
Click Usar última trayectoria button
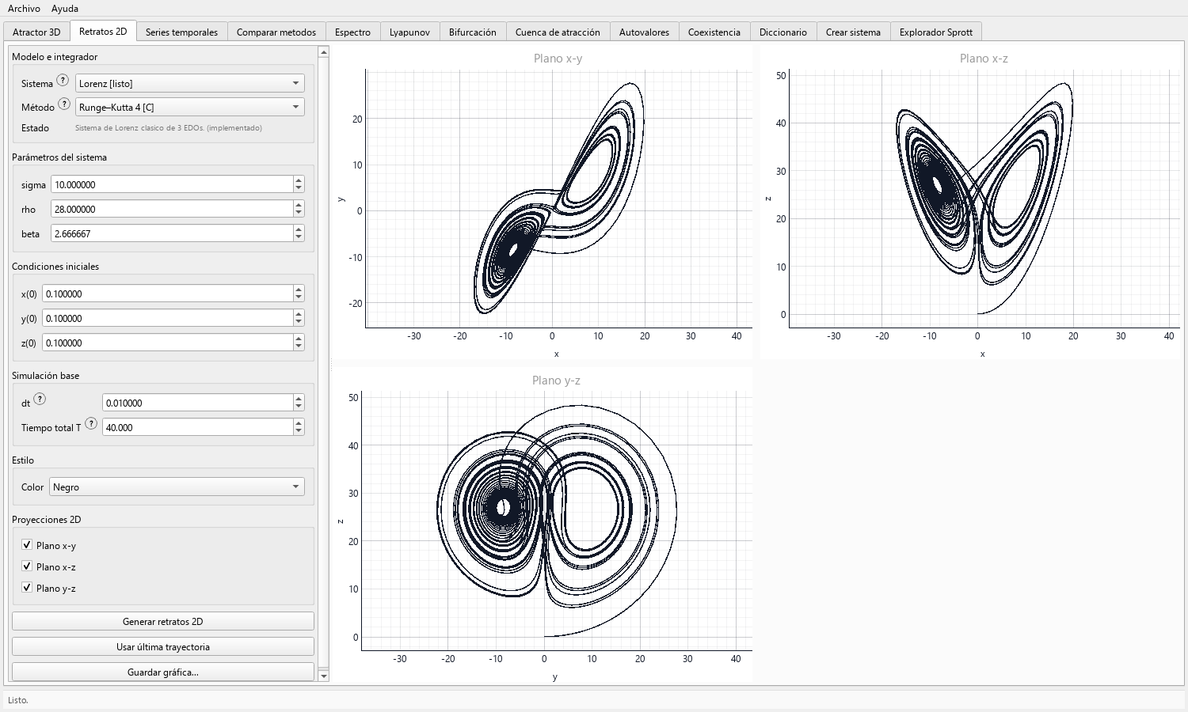click(163, 646)
